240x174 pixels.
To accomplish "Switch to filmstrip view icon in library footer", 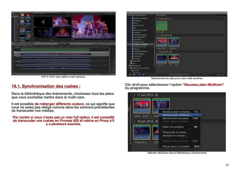I will click(139, 75).
